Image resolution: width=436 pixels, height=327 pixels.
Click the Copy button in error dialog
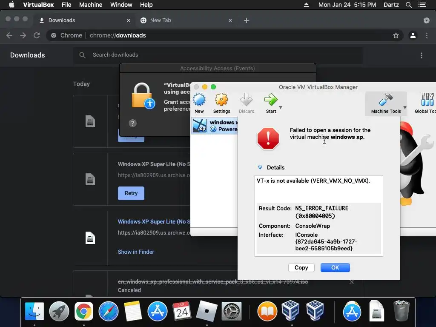[301, 267]
